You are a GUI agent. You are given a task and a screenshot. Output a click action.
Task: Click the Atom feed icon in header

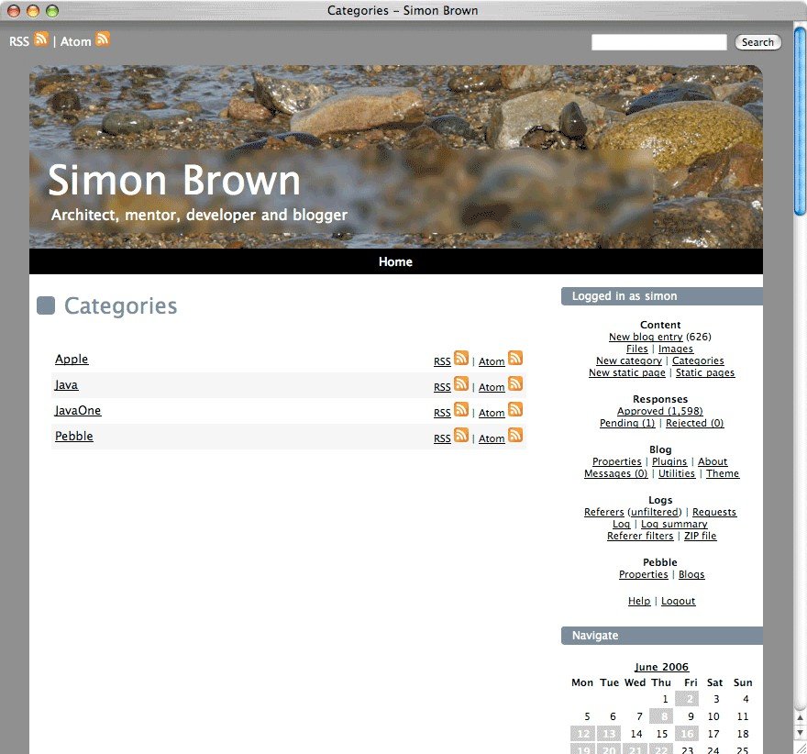(x=103, y=39)
